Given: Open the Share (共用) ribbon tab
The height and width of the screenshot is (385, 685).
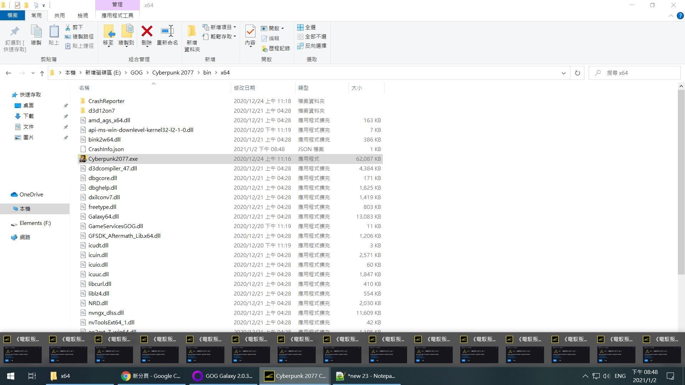Looking at the screenshot, I should [59, 16].
